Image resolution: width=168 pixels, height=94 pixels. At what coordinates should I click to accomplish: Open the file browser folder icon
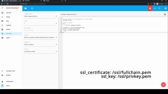[x=25, y=8]
